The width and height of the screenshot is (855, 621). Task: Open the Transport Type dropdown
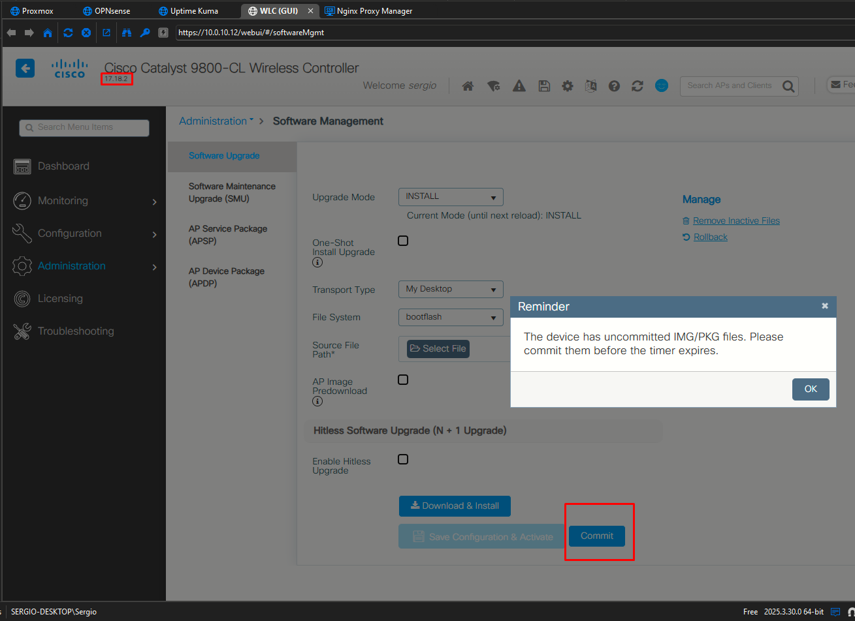pos(451,289)
